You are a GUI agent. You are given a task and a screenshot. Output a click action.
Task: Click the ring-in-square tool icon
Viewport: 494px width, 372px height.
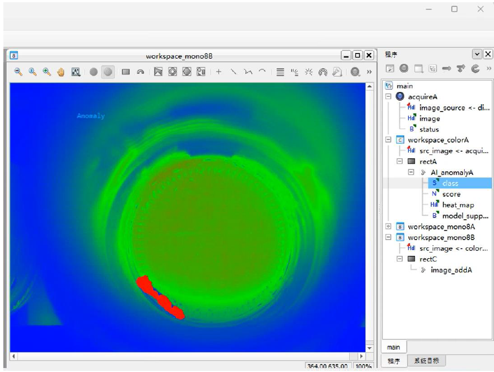click(173, 72)
